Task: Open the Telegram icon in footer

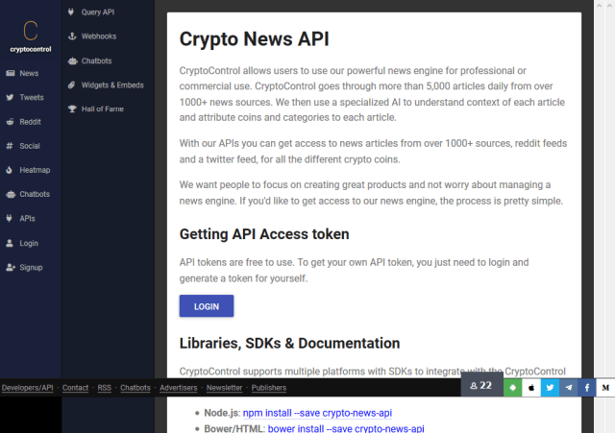Action: pos(568,388)
